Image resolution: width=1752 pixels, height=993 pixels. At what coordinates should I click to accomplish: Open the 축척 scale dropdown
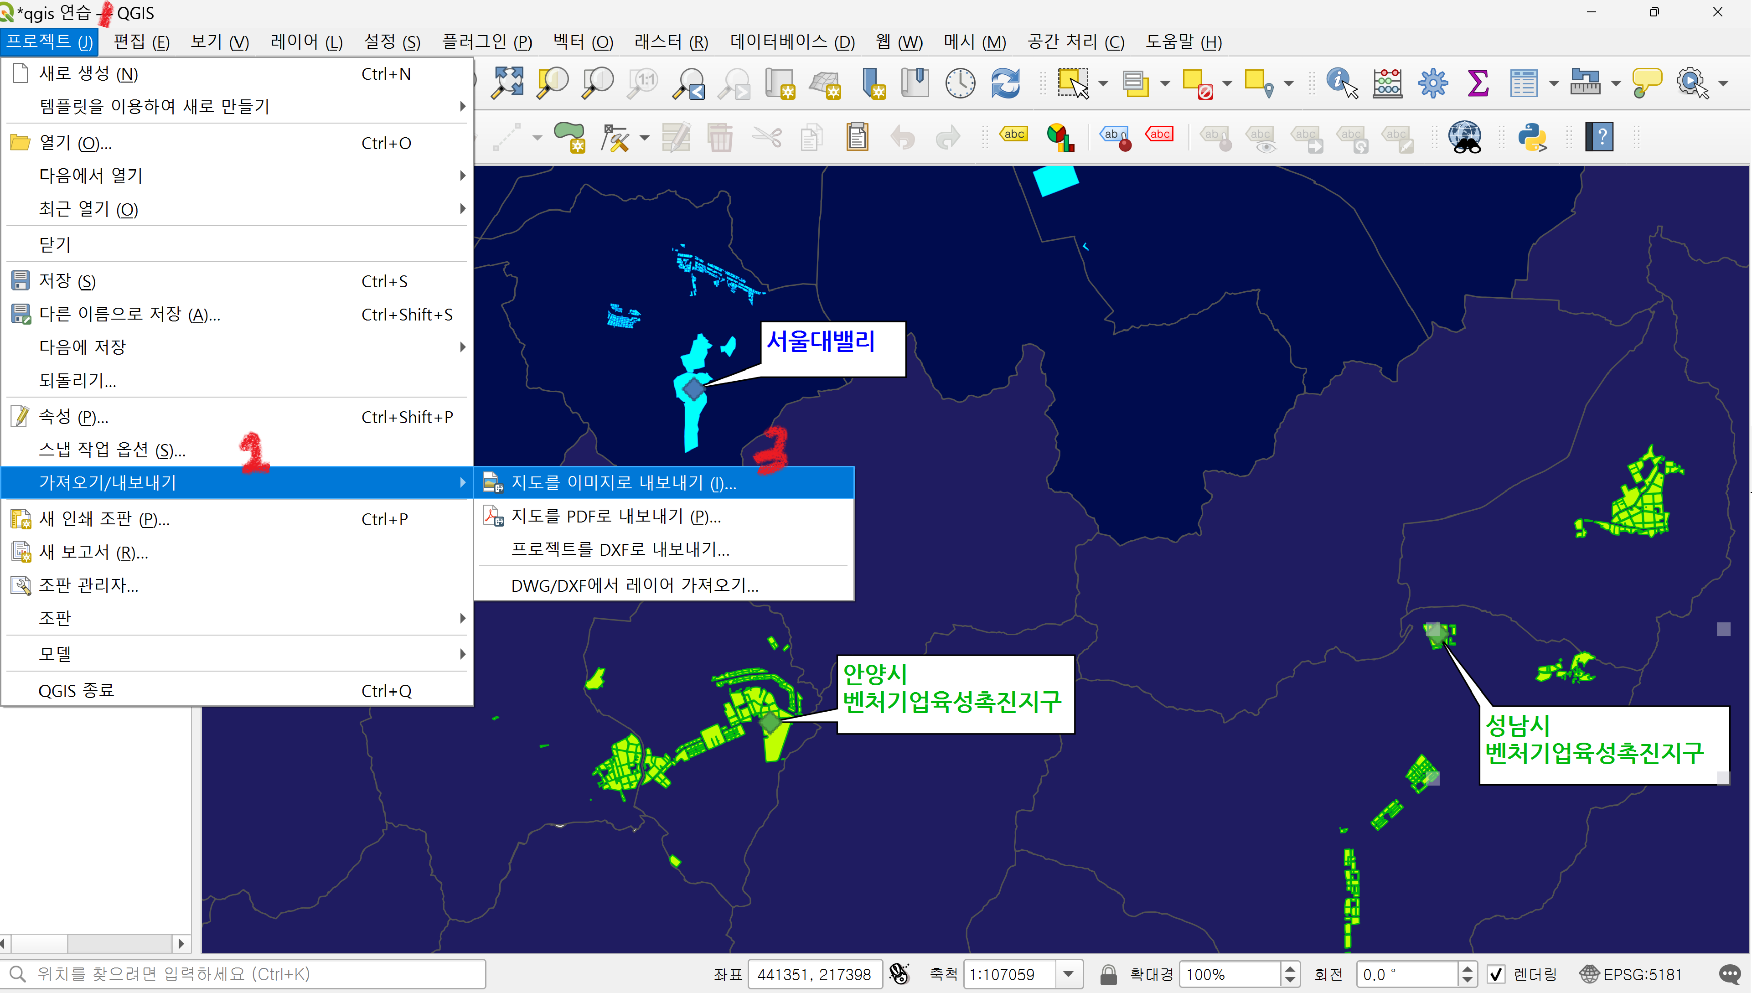point(1069,974)
